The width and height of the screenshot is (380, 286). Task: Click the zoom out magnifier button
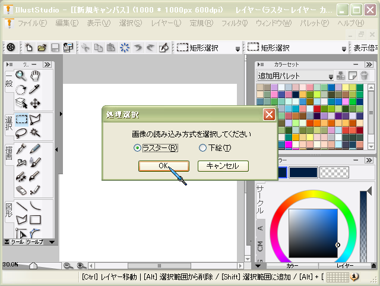click(x=68, y=266)
